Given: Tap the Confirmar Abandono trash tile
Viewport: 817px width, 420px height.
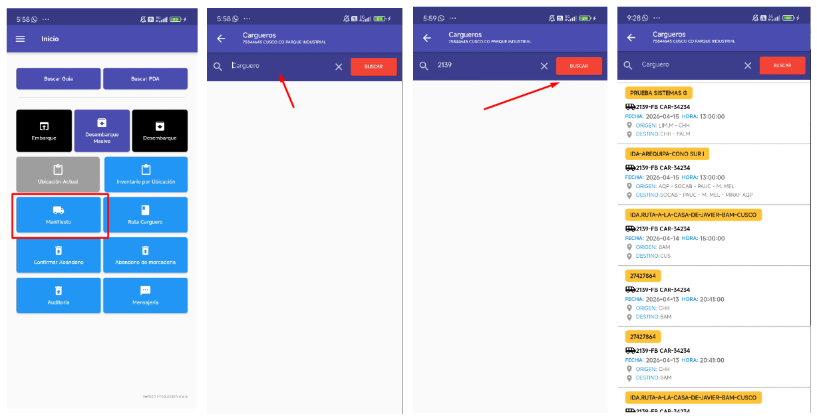Looking at the screenshot, I should [x=59, y=255].
